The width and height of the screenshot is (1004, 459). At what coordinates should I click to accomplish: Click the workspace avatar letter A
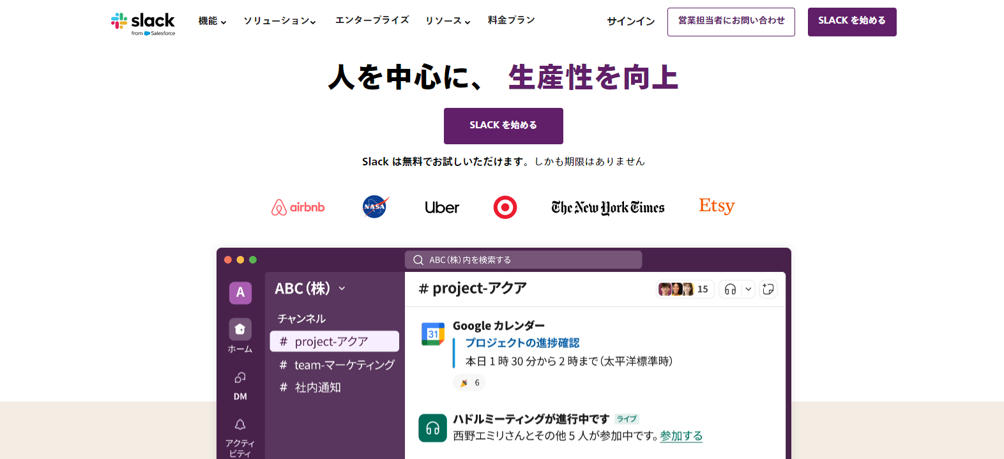(x=240, y=292)
